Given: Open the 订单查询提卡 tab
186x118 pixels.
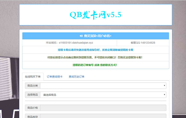Looking at the screenshot, I should coord(55,77).
